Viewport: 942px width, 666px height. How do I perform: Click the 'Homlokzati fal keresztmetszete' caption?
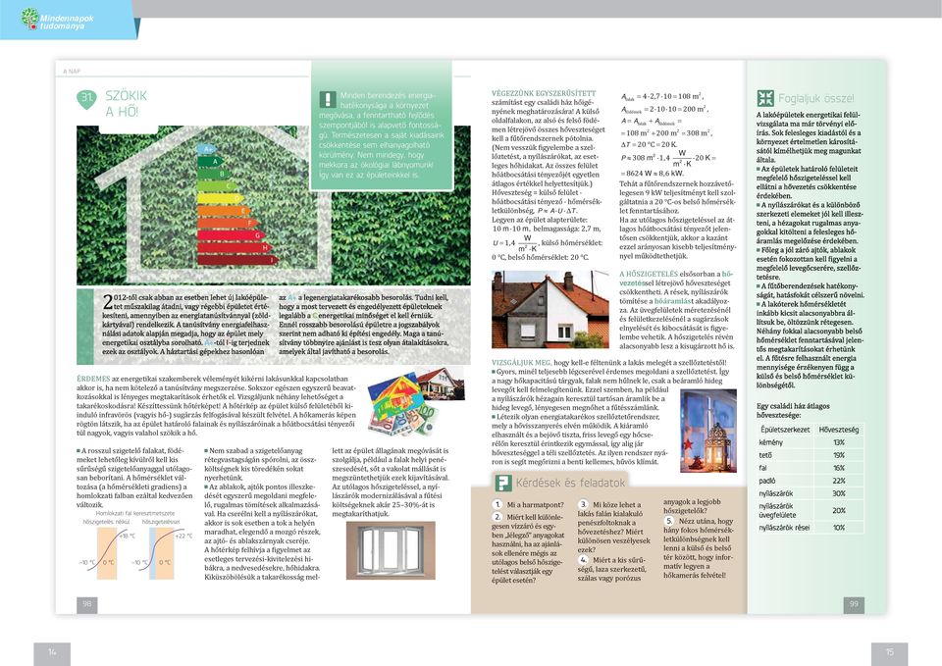pos(135,513)
